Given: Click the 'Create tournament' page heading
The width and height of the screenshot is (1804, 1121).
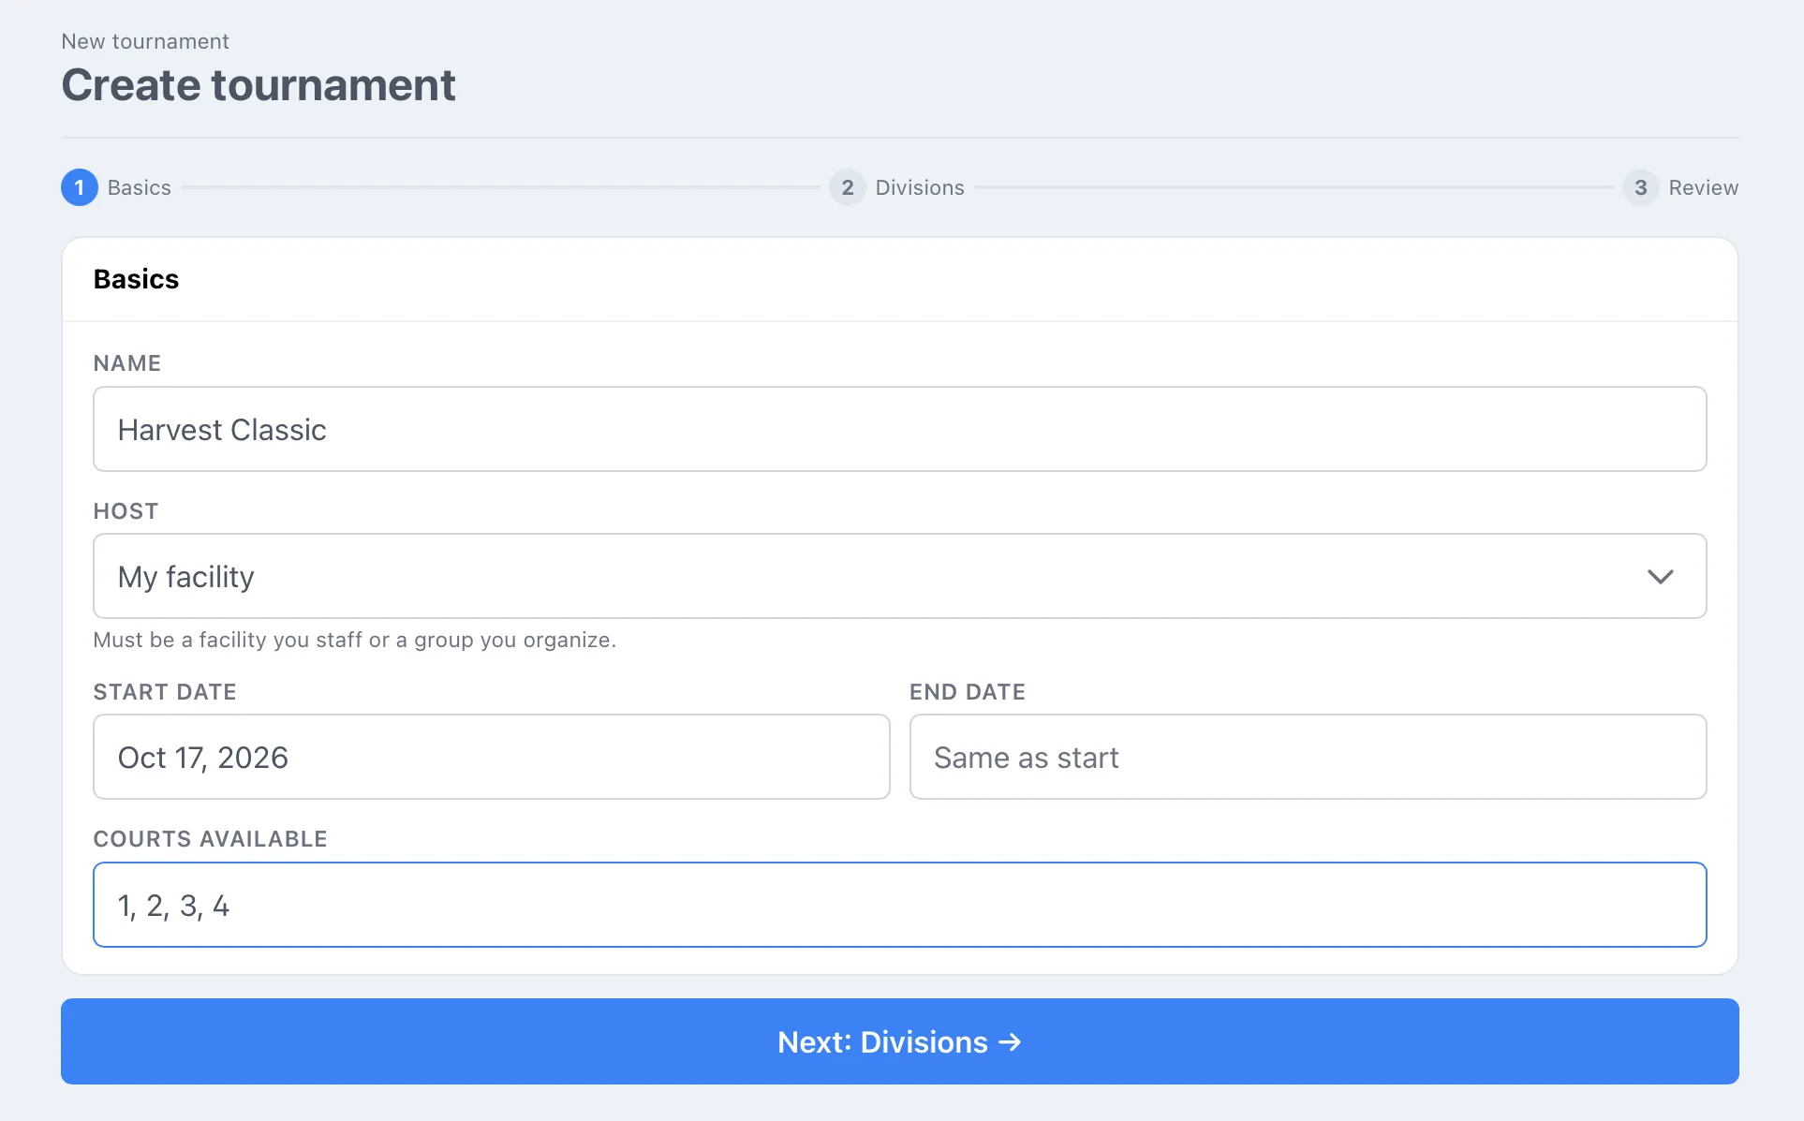Looking at the screenshot, I should click(259, 85).
